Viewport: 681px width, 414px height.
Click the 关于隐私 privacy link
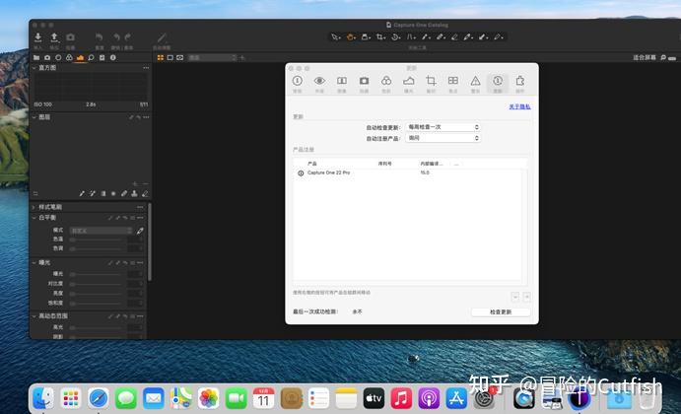[520, 106]
